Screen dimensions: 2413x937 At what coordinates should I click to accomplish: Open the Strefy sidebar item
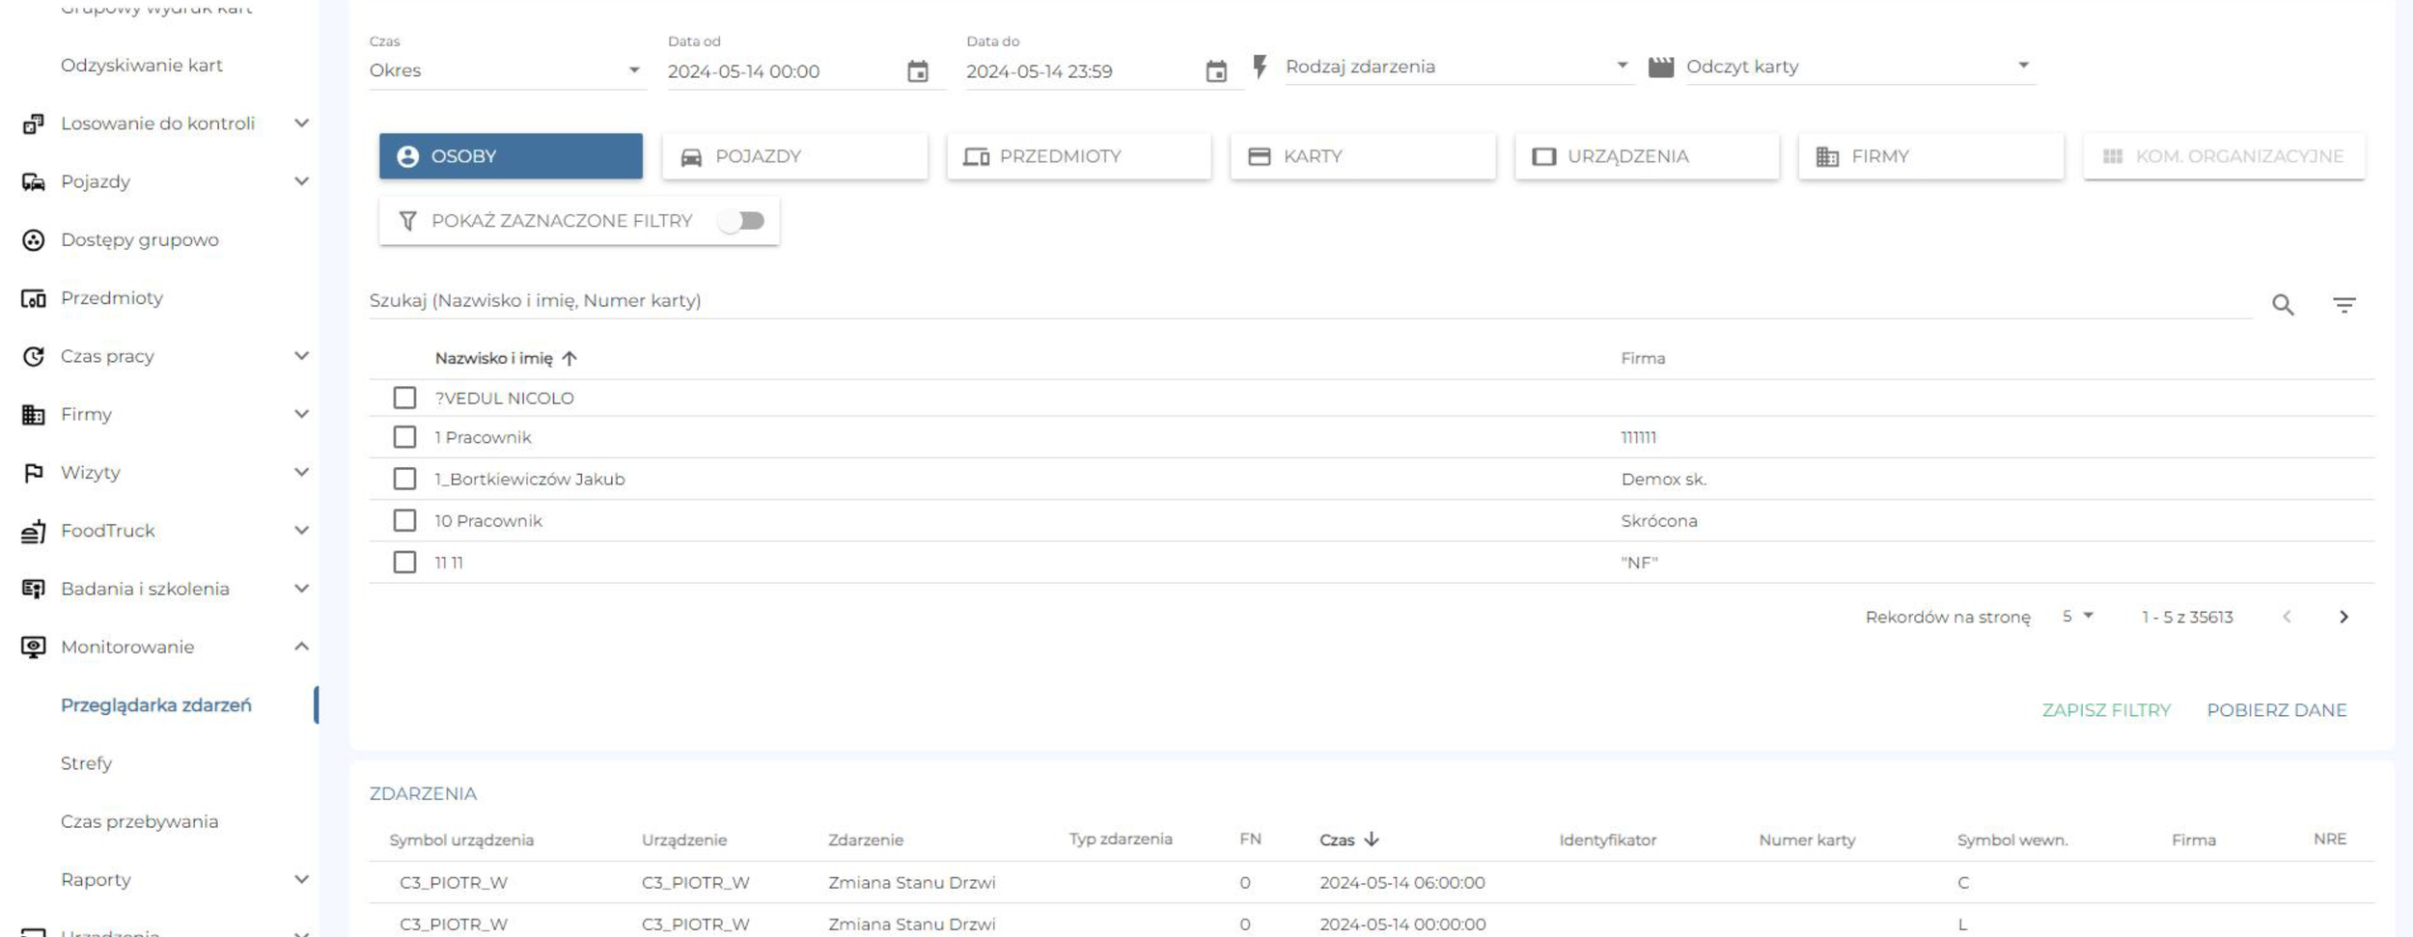[x=86, y=763]
